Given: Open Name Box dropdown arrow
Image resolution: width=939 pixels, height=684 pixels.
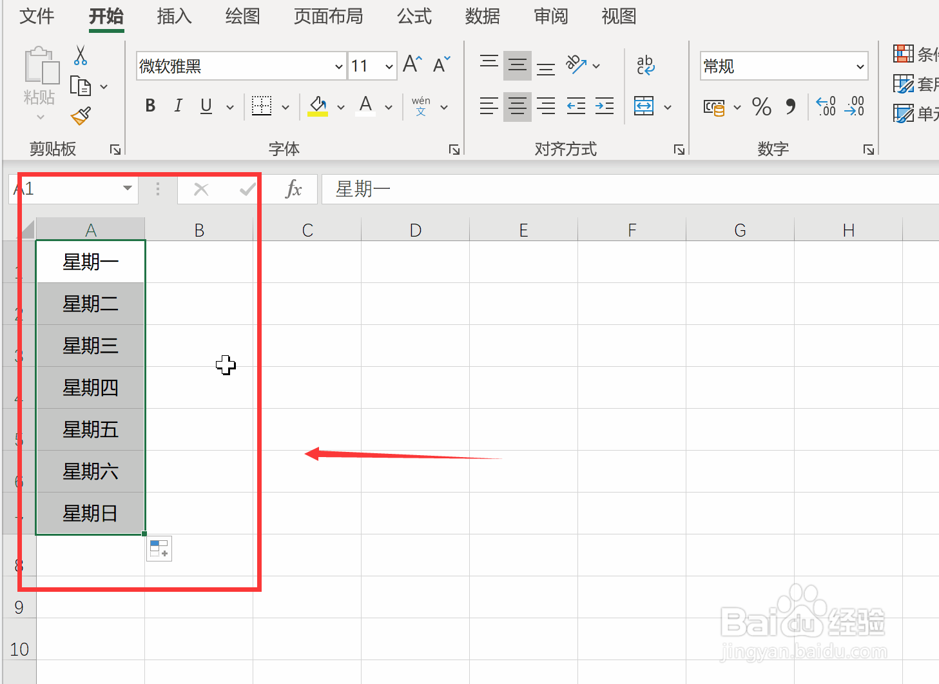Looking at the screenshot, I should click(x=128, y=188).
